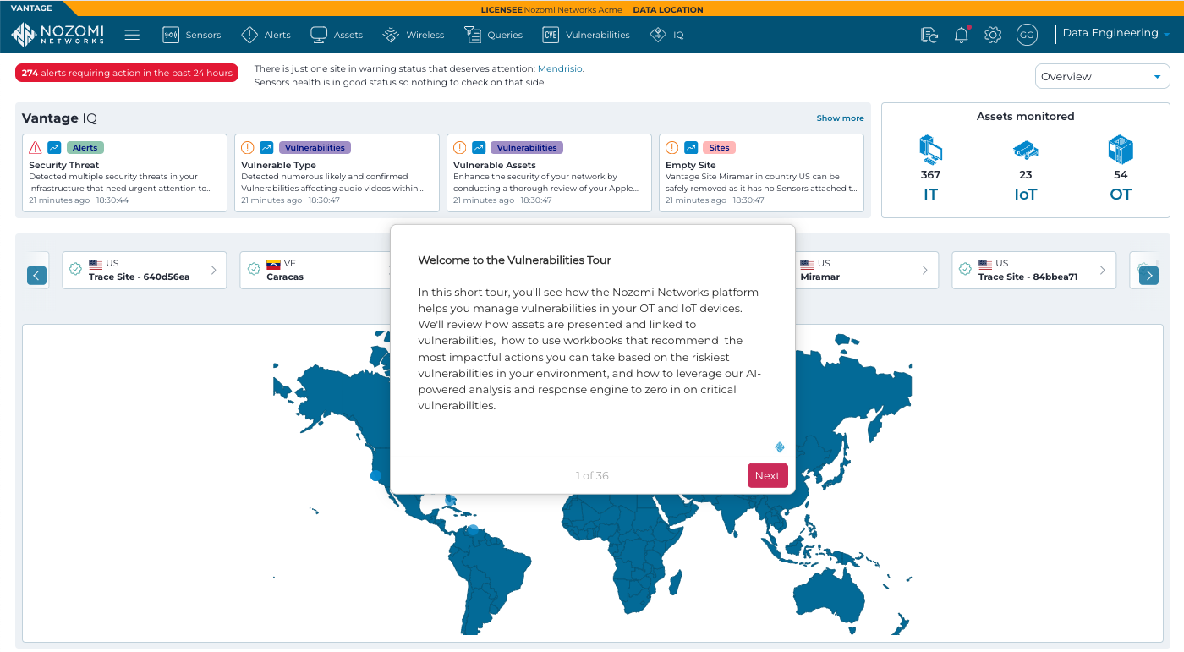The height and width of the screenshot is (652, 1184).
Task: Open the Sensors menu
Action: [192, 35]
